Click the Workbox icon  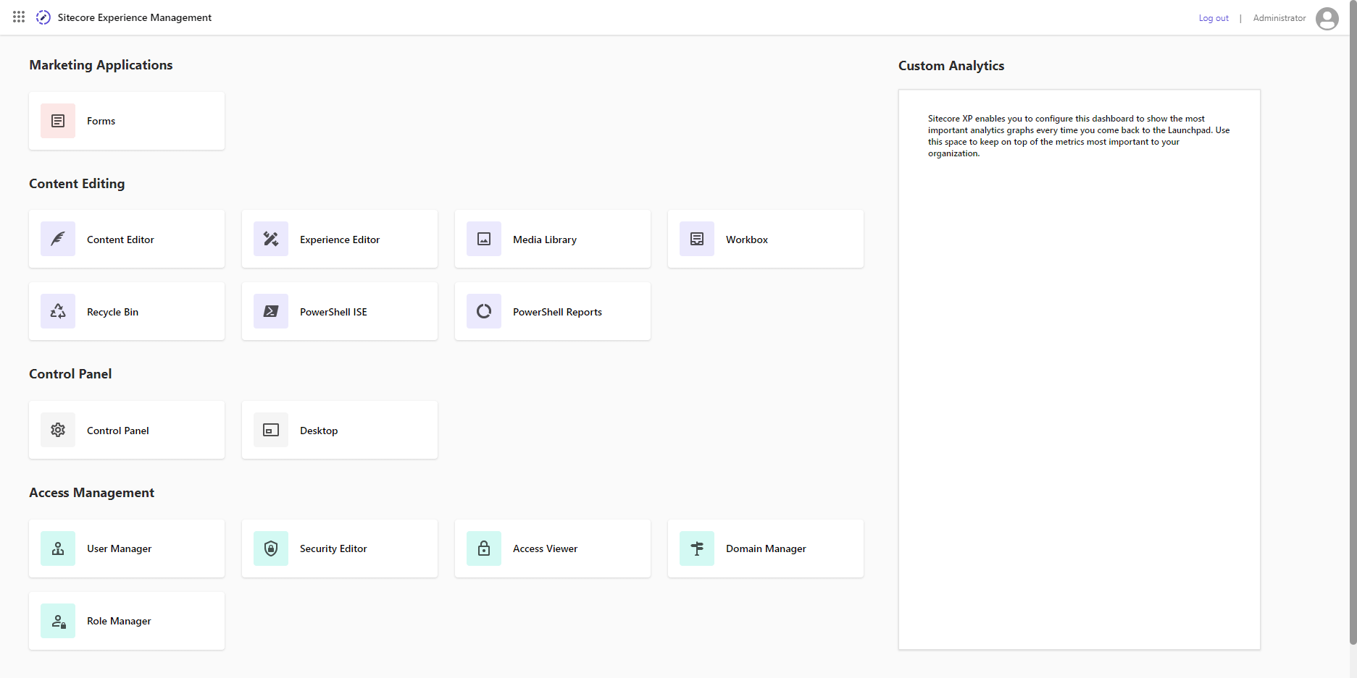click(697, 239)
